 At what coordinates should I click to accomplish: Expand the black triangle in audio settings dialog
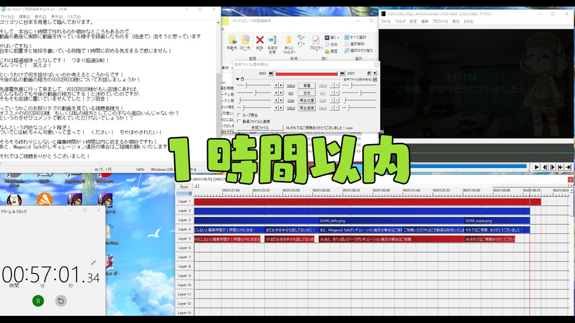tap(237, 79)
